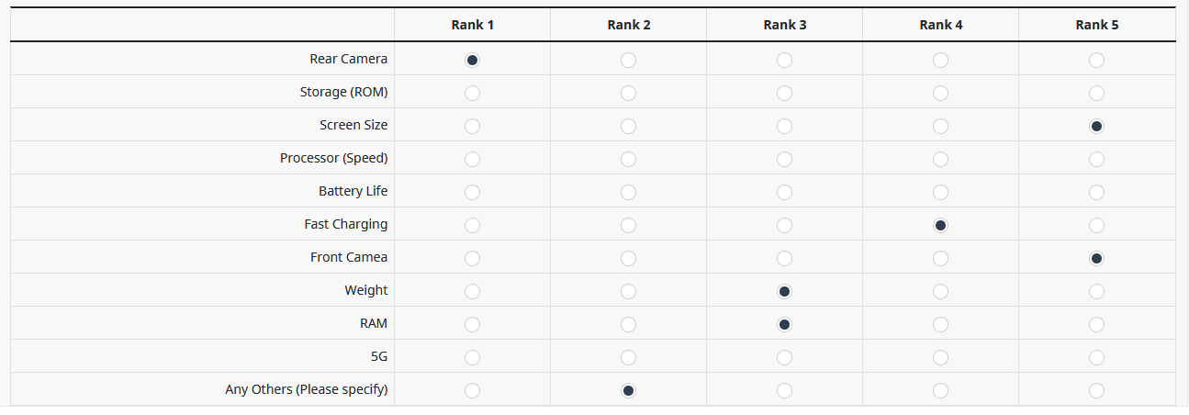Set Weight to Rank 1
1189x415 pixels.
[472, 292]
